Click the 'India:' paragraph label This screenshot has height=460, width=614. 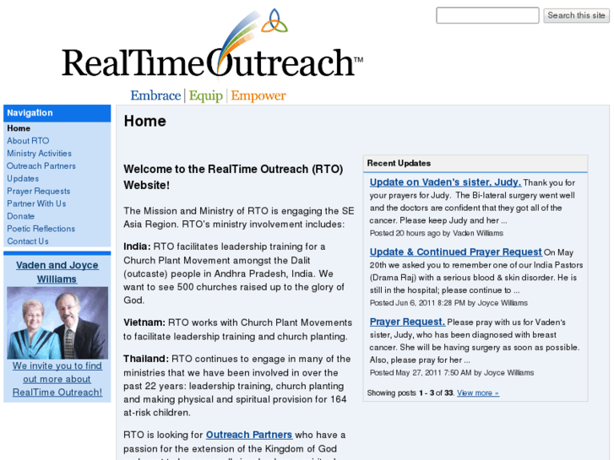[137, 246]
